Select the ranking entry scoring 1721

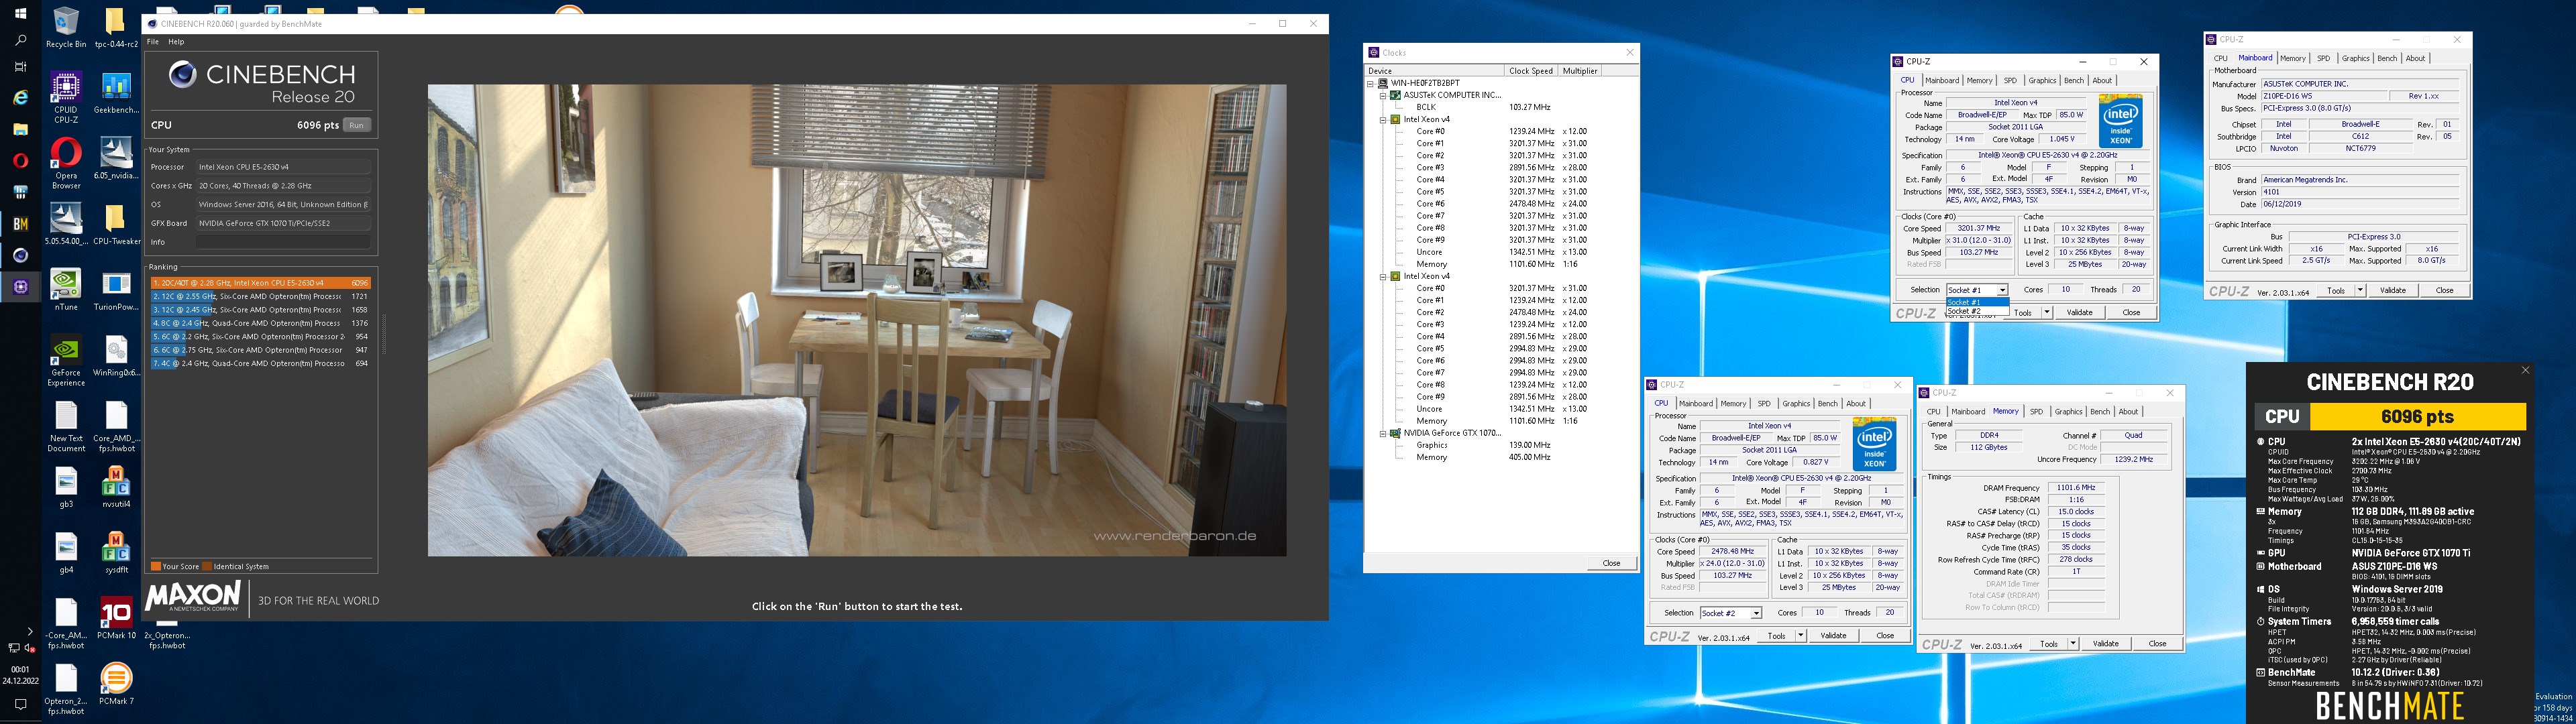coord(260,296)
